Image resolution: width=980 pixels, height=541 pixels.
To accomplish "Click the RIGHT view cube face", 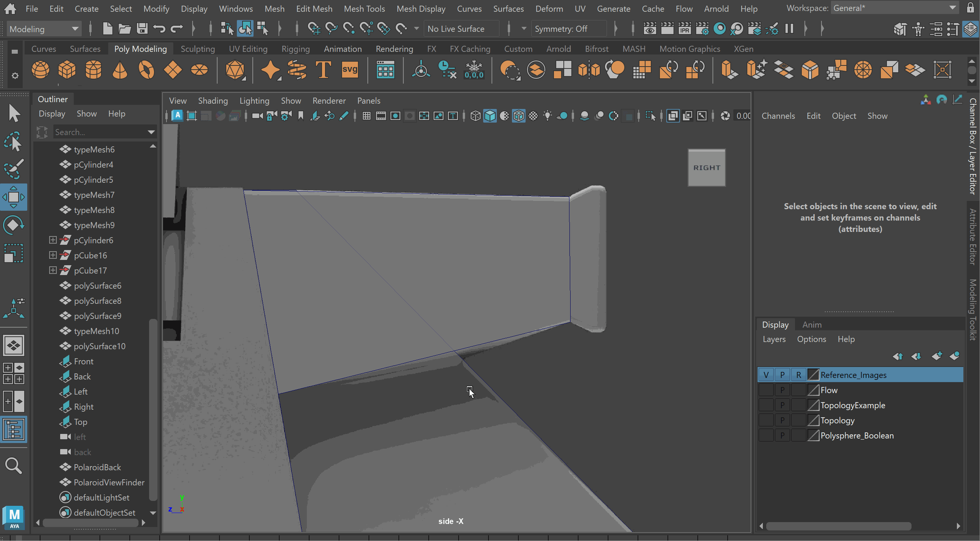I will coord(706,168).
